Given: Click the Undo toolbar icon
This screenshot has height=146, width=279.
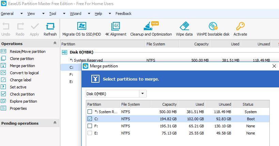Looking at the screenshot, I should coord(6,26).
